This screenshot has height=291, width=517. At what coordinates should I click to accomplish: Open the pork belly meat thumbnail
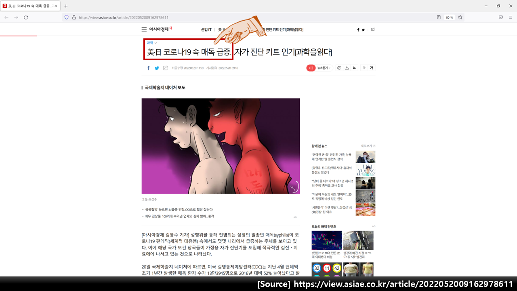(x=366, y=209)
